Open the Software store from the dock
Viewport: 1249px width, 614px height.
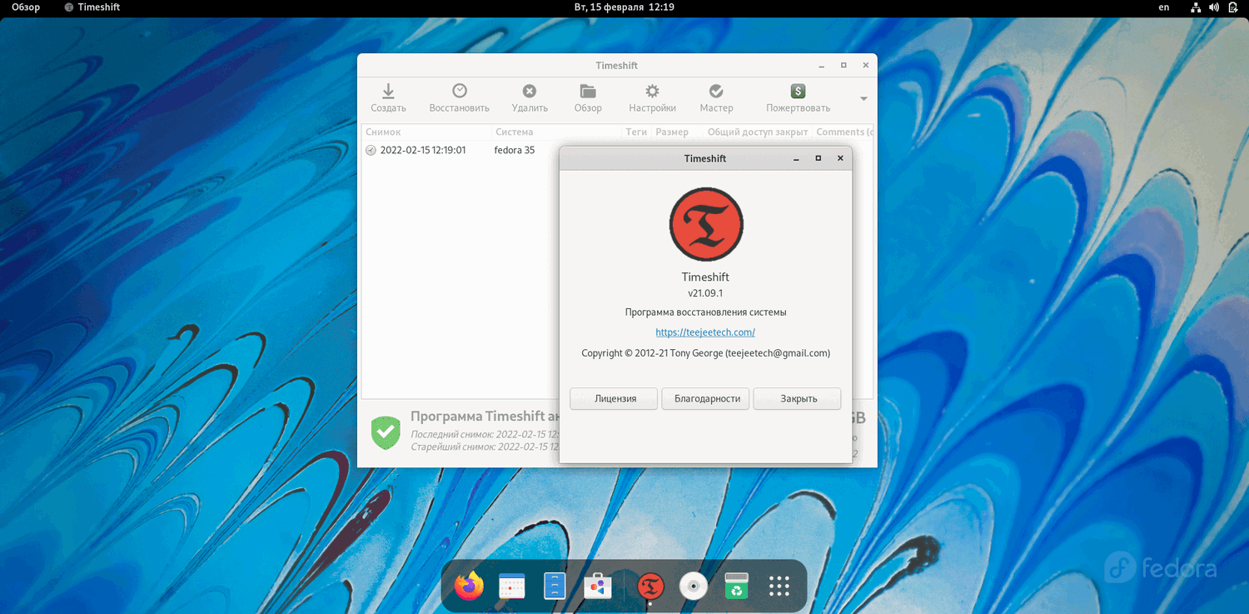click(x=597, y=587)
